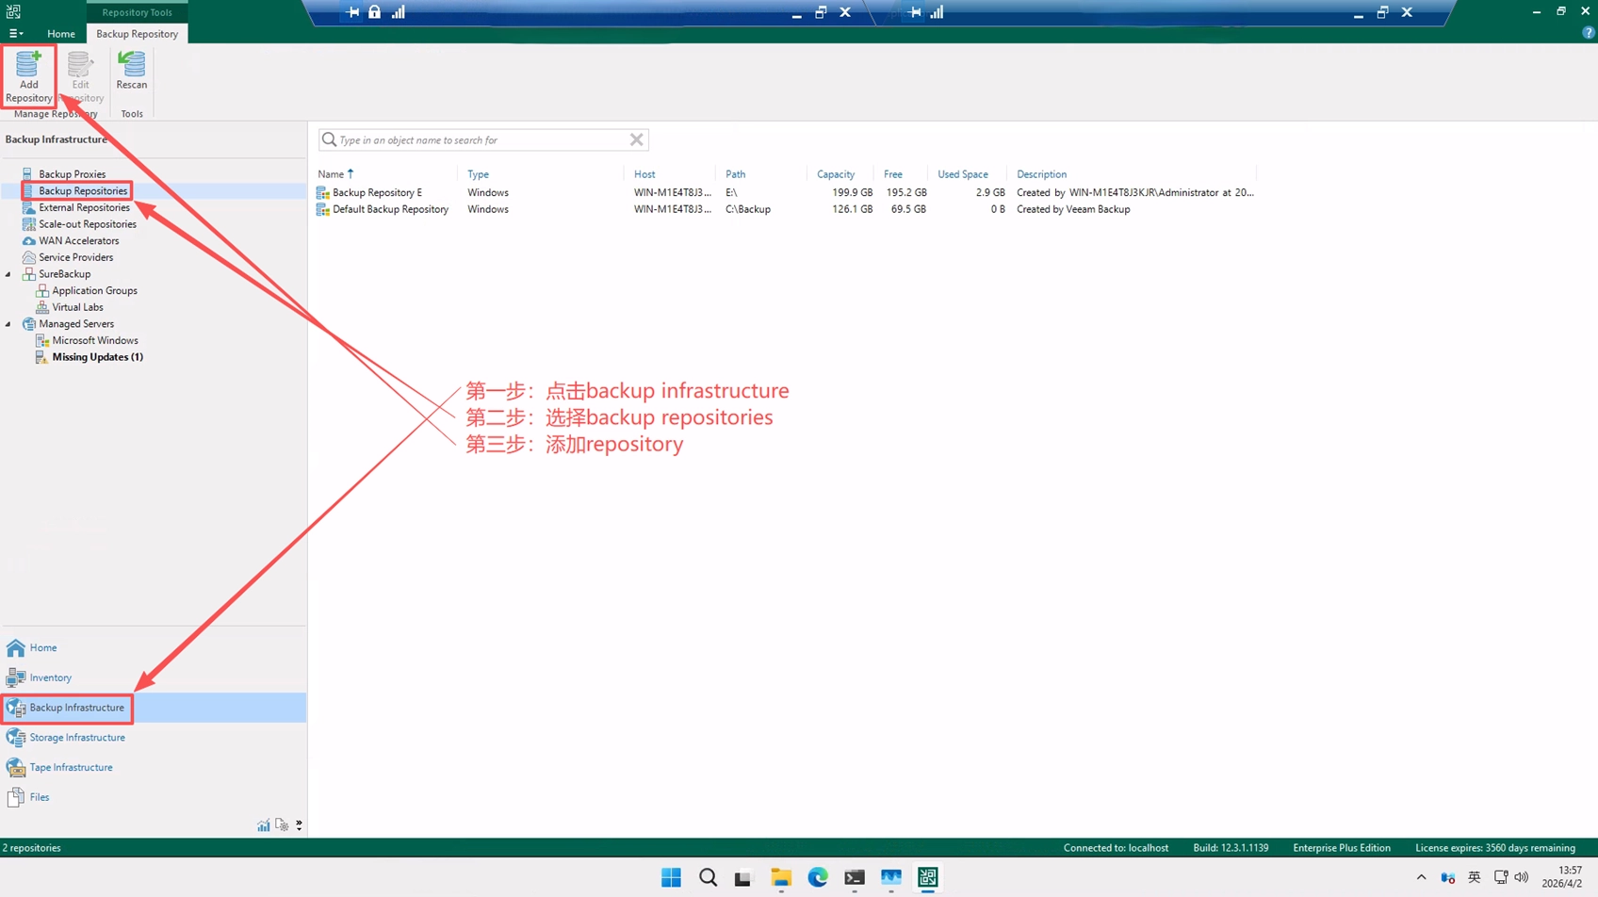
Task: Select Virtual Labs under SureBackup
Action: [x=77, y=307]
